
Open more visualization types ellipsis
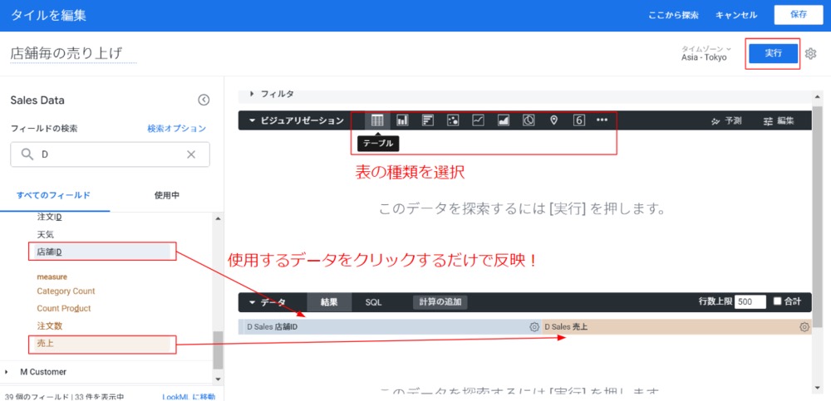tap(602, 120)
